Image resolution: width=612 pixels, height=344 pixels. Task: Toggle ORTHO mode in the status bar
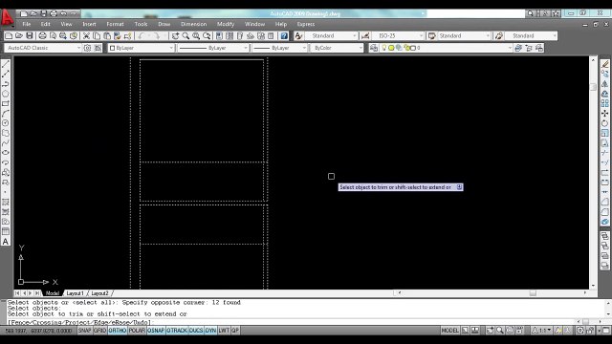(117, 331)
